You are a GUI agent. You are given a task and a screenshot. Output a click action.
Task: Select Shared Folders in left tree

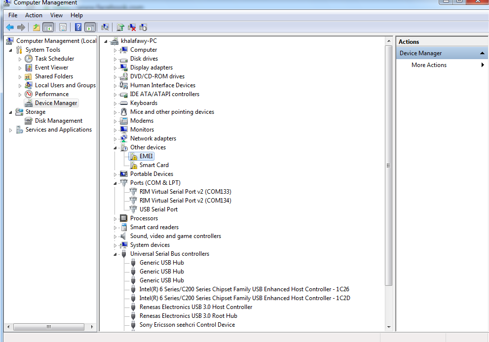click(x=54, y=76)
